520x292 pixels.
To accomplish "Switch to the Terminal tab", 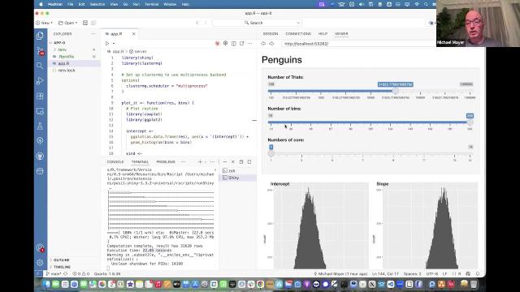I will pos(140,162).
